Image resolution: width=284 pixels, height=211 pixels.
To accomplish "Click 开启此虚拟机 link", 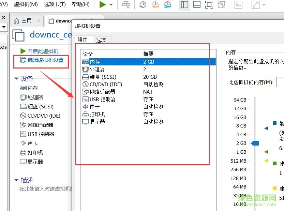I will tap(43, 51).
